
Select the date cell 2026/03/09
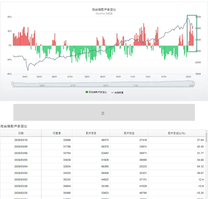click(21, 147)
